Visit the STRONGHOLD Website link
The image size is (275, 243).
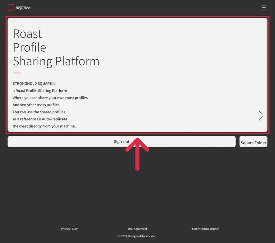[x=205, y=229]
